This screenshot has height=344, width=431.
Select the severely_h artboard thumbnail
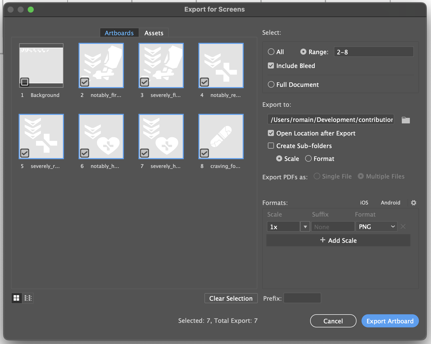pyautogui.click(x=161, y=136)
